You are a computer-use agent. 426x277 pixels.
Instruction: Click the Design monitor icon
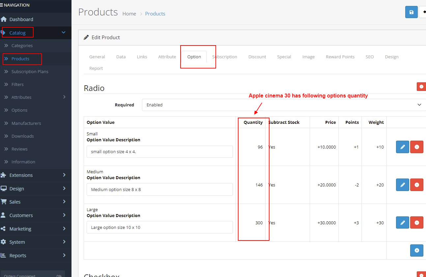click(x=4, y=188)
